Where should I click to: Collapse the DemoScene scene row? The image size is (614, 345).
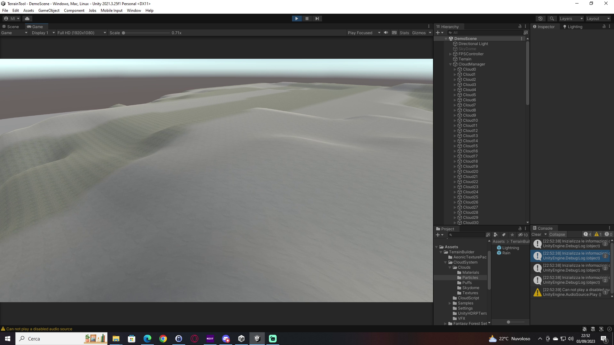446,39
